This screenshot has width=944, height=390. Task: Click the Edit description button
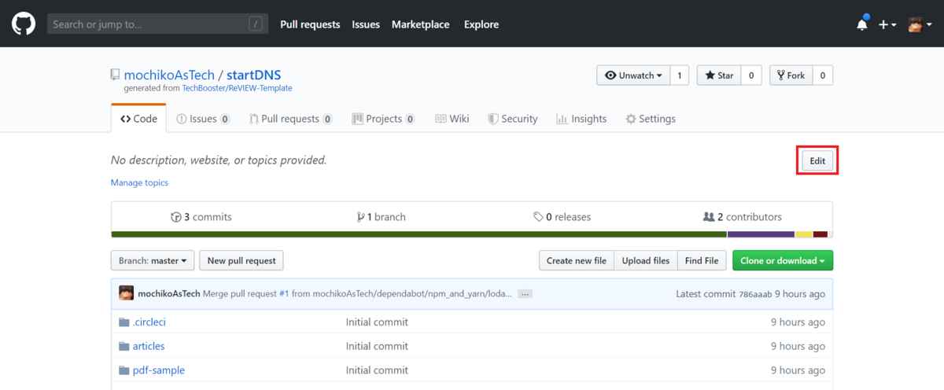tap(817, 160)
